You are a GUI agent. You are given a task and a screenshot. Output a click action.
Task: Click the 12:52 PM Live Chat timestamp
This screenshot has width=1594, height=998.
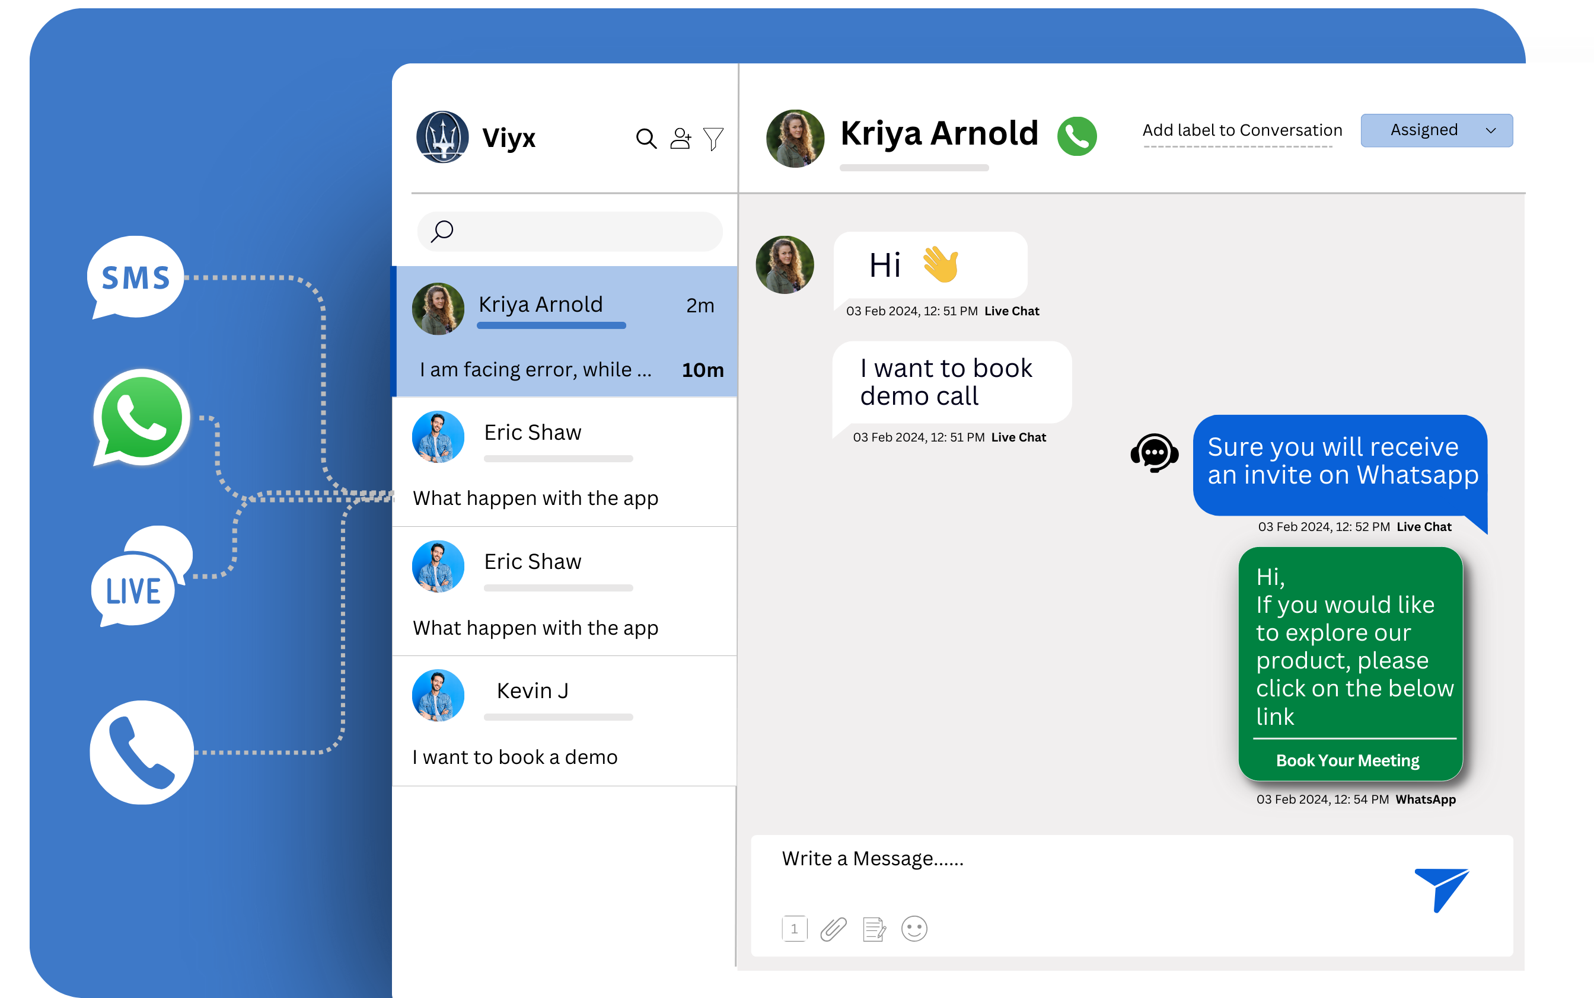pos(1354,527)
